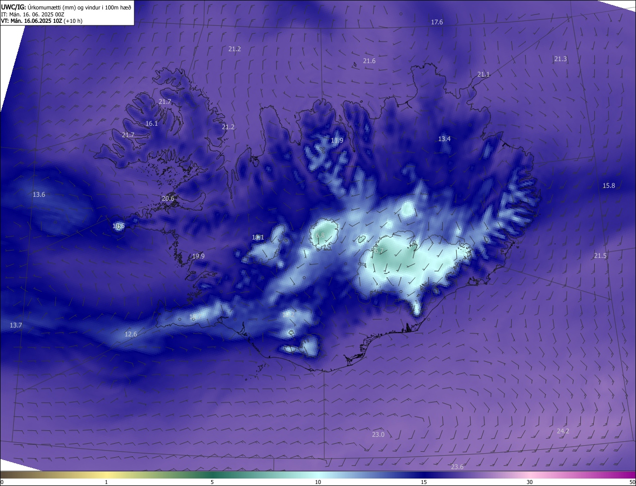
Task: Click the 23.6 value label
Action: click(x=457, y=467)
